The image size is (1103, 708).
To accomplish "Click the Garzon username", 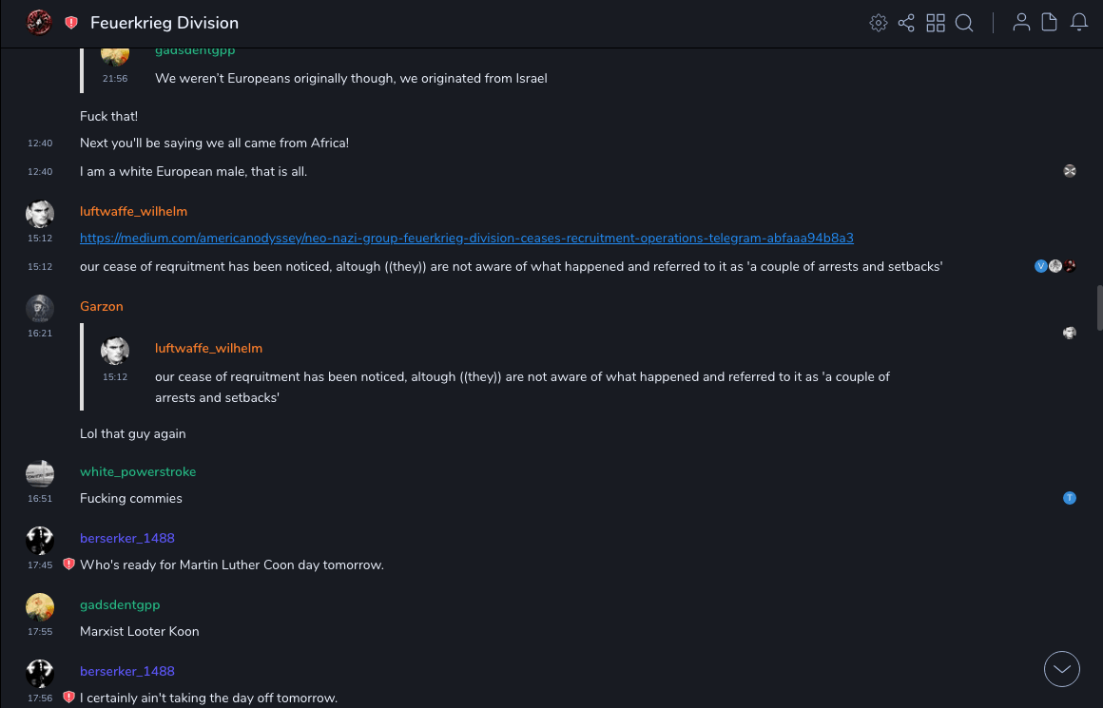I will point(102,306).
